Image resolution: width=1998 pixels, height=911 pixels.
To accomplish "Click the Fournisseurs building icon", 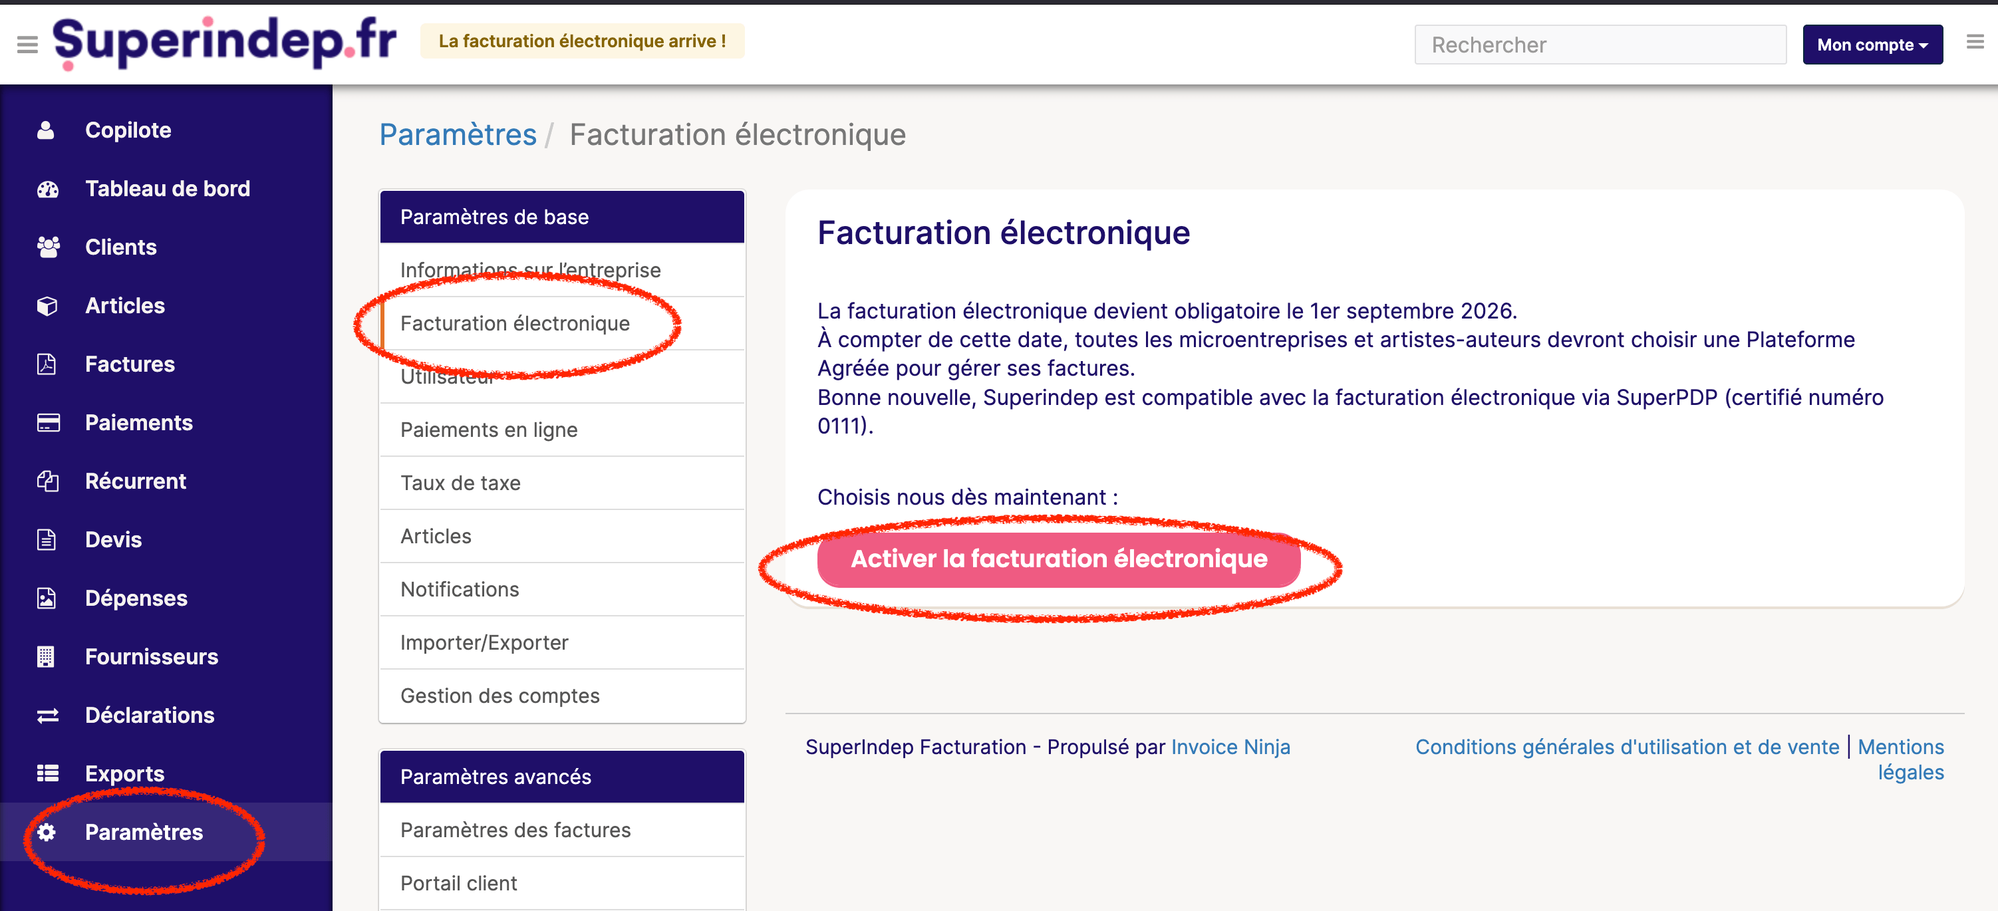I will pos(46,657).
